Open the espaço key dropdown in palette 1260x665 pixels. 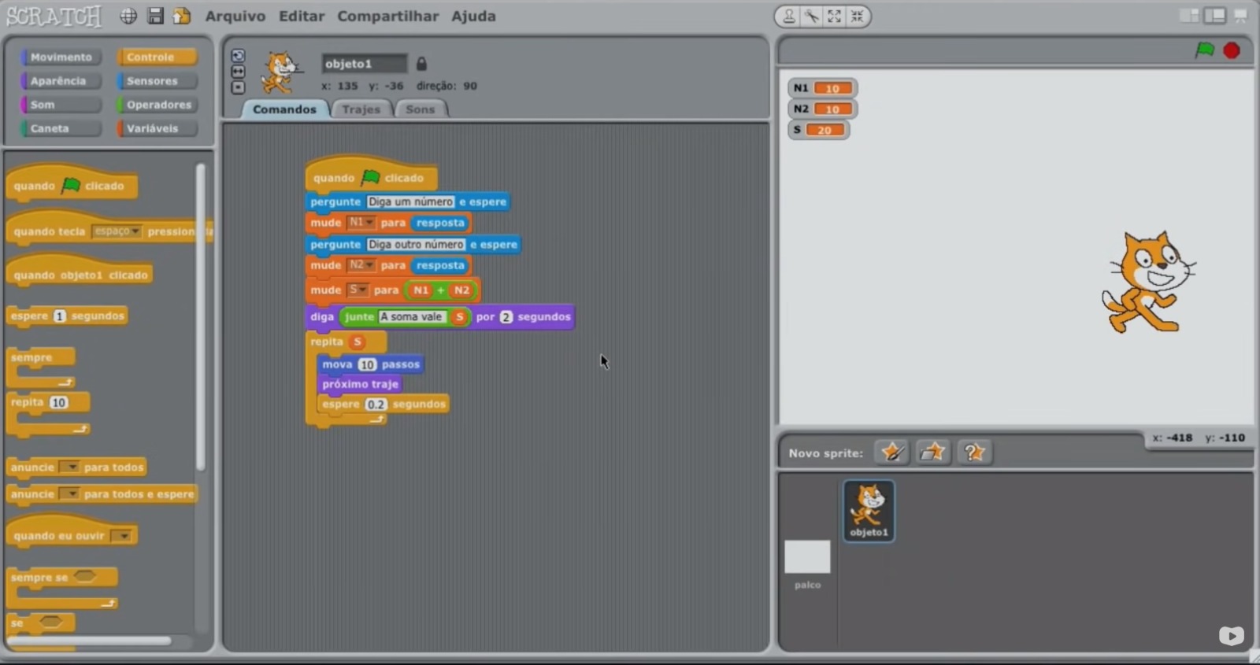coord(117,231)
